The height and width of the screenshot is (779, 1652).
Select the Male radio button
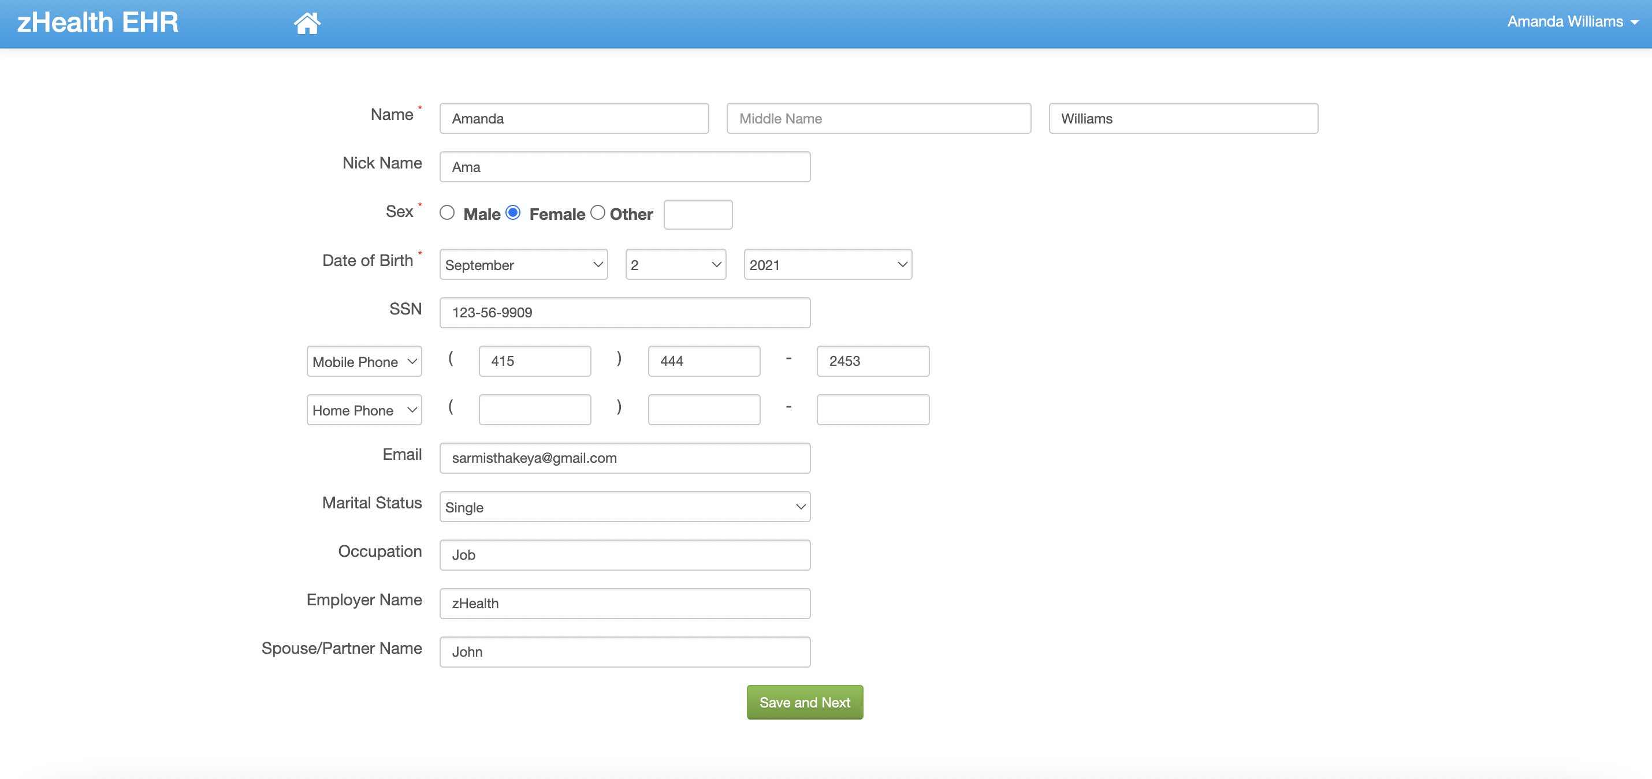pyautogui.click(x=447, y=213)
